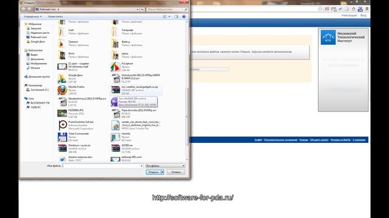Viewport: 389px width, 218px height.
Task: Open the view options dropdown arrow
Action: pos(170,16)
